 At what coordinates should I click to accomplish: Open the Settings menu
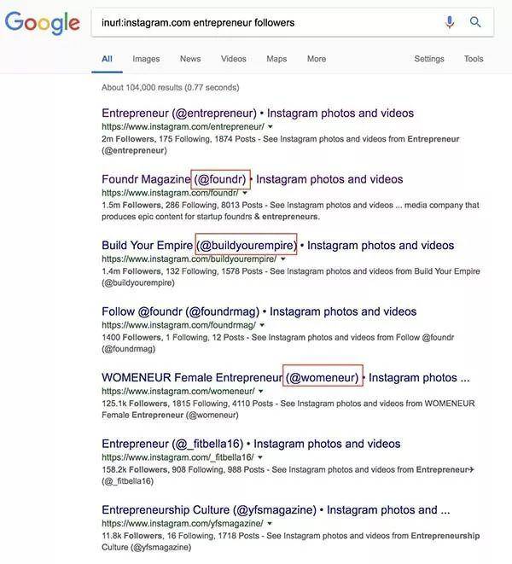(429, 59)
